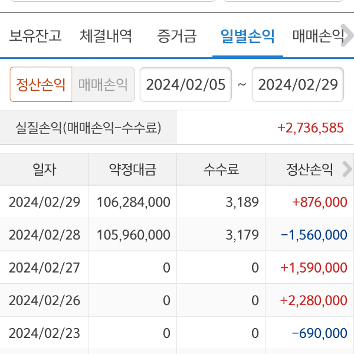Go to the 증거금 tab
354x354 pixels.
click(x=176, y=37)
